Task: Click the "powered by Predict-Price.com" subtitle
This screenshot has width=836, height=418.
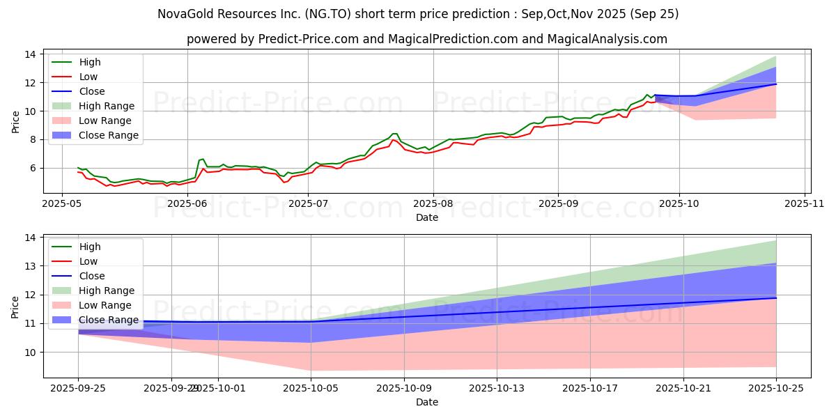Action: pos(426,39)
